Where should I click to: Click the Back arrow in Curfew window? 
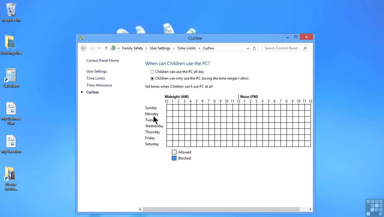83,48
